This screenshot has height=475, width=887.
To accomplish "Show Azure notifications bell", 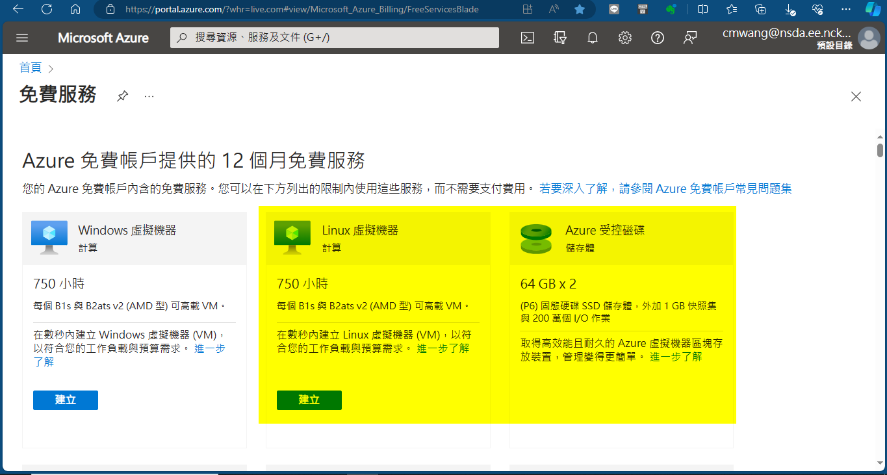I will [x=593, y=38].
